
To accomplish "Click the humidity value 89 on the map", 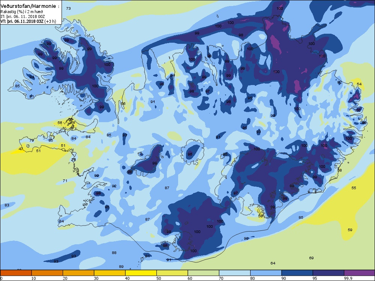I will click(121, 266).
